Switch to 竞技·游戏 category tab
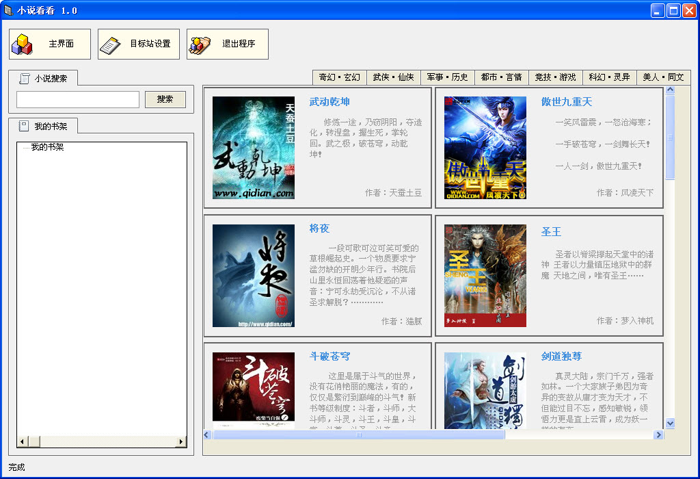700x479 pixels. tap(555, 77)
